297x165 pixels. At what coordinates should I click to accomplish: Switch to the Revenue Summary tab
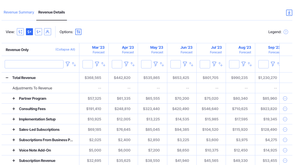coord(19,12)
